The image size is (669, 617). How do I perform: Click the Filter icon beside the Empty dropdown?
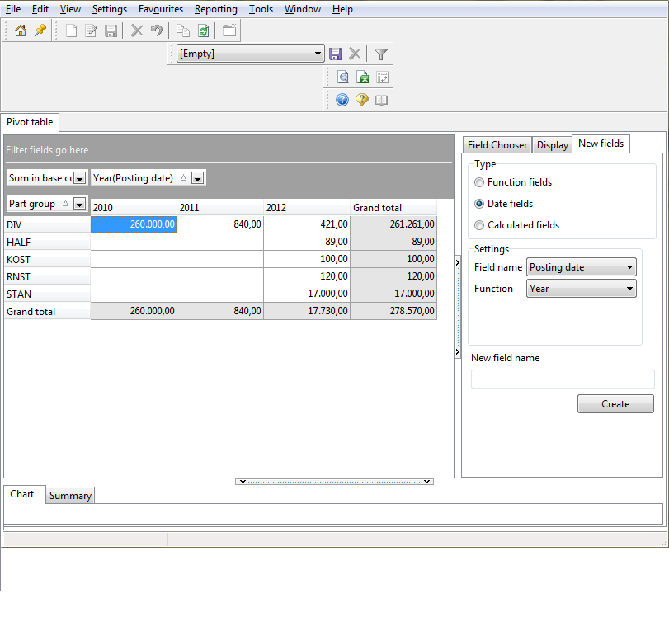pyautogui.click(x=380, y=54)
